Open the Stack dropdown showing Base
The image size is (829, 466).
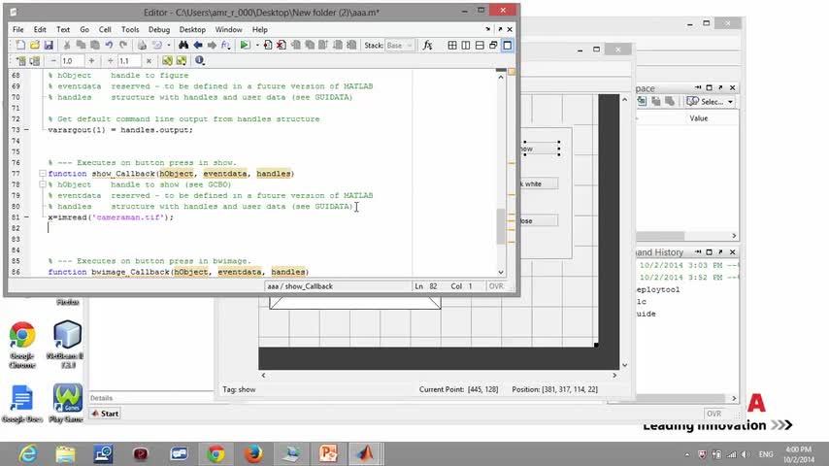point(399,46)
